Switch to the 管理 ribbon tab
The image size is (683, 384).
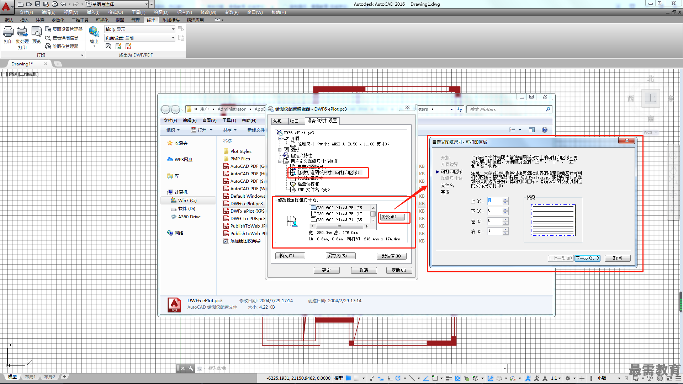tap(136, 20)
